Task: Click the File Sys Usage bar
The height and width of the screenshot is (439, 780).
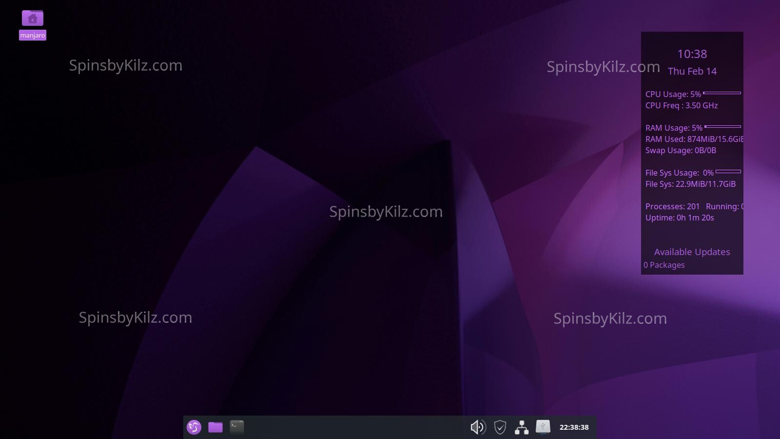Action: pyautogui.click(x=728, y=172)
